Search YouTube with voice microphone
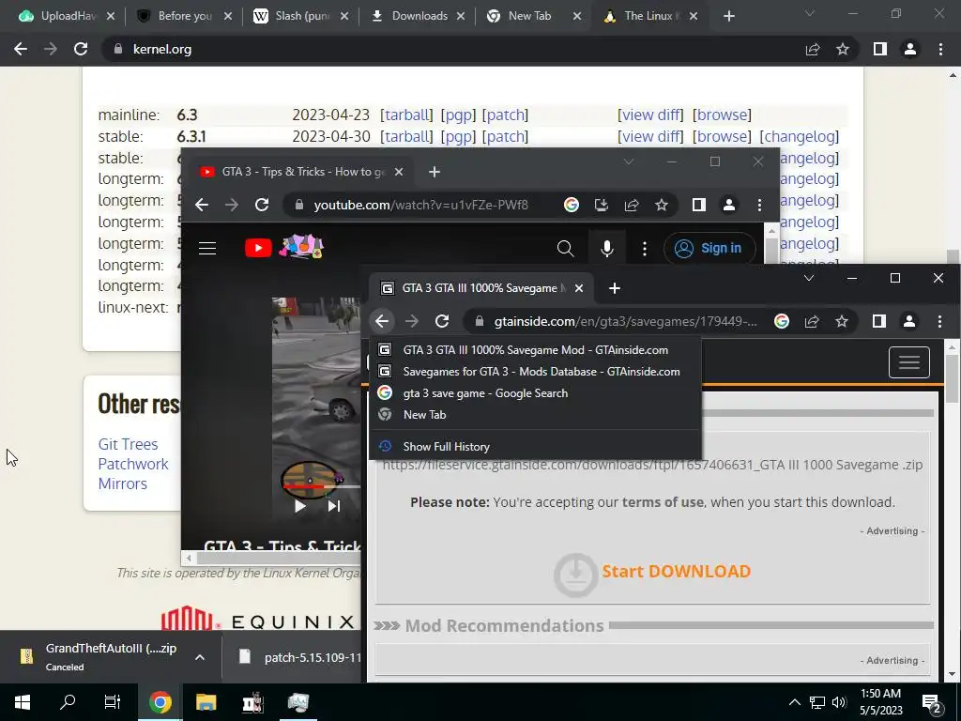 pyautogui.click(x=607, y=248)
